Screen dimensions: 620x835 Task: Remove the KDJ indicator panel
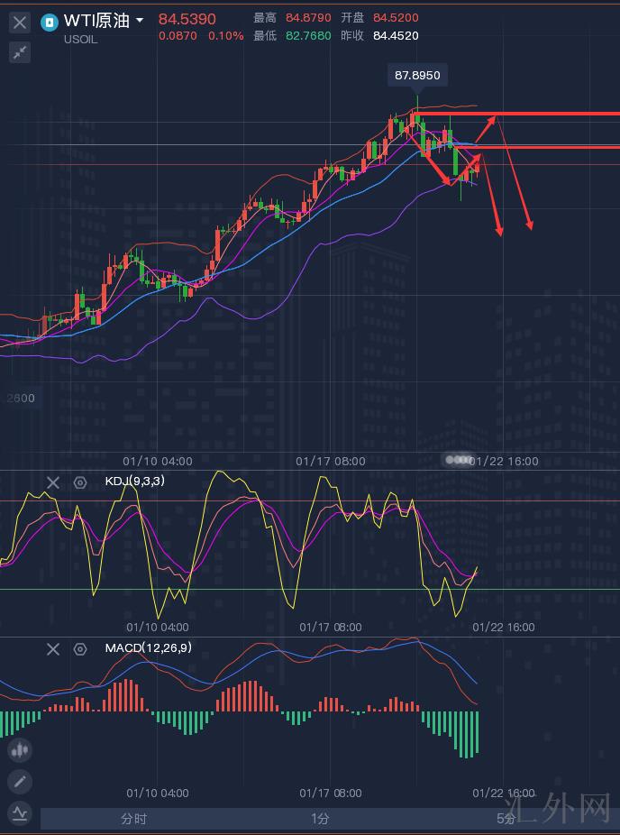(53, 482)
